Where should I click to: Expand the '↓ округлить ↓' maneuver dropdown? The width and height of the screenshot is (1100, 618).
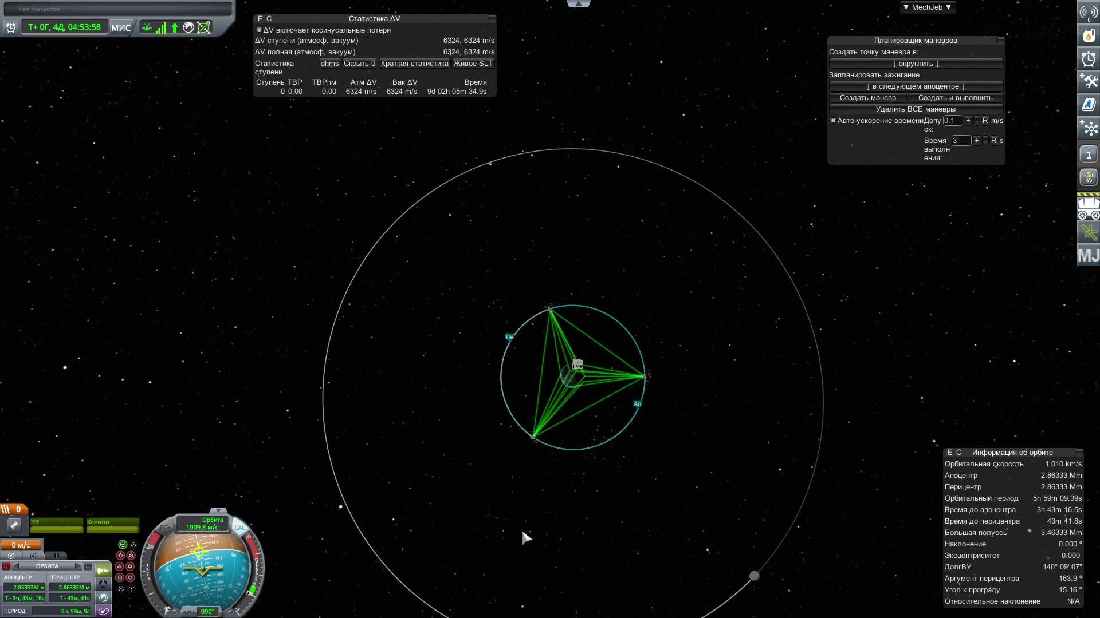pos(916,64)
